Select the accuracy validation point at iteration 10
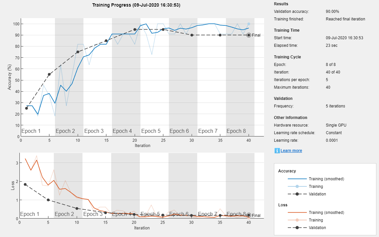 [x=78, y=52]
